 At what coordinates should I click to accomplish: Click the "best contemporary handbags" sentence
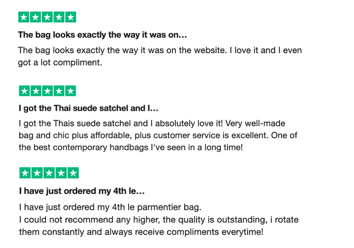(x=131, y=147)
